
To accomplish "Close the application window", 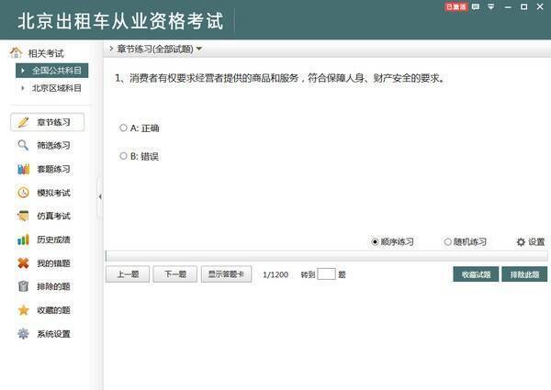I will [x=540, y=6].
